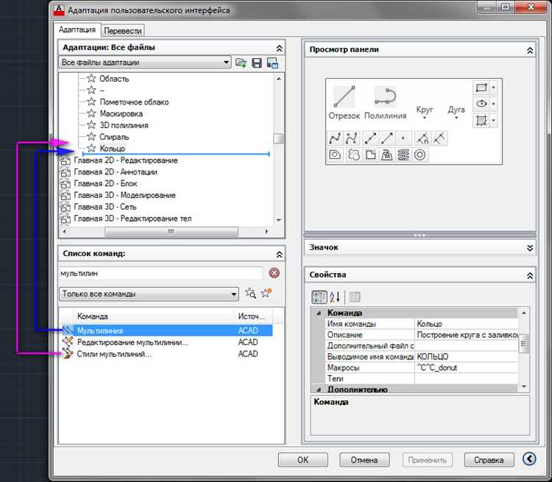Open the Круг dropdown in panel preview

coord(424,113)
